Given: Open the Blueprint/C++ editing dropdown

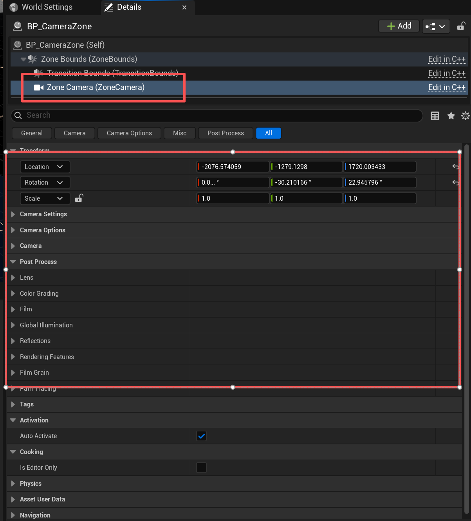Looking at the screenshot, I should [x=436, y=26].
